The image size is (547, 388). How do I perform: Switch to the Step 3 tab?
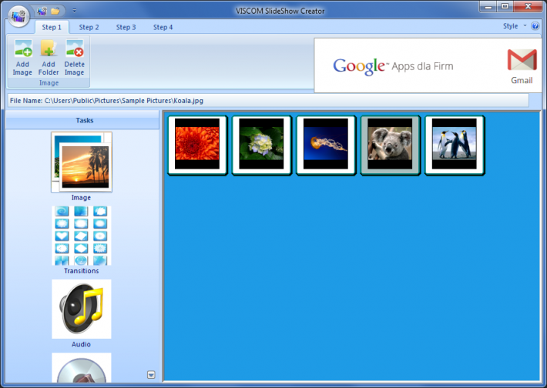pos(126,27)
